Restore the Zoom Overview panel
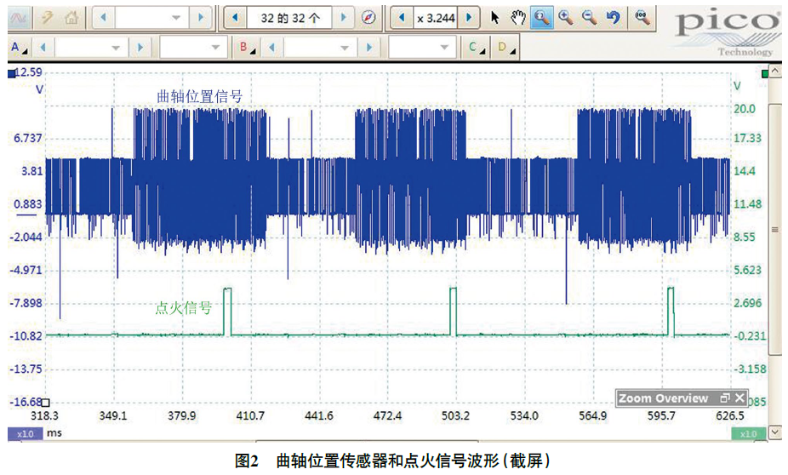Screen dimensions: 788x475 (x=725, y=398)
